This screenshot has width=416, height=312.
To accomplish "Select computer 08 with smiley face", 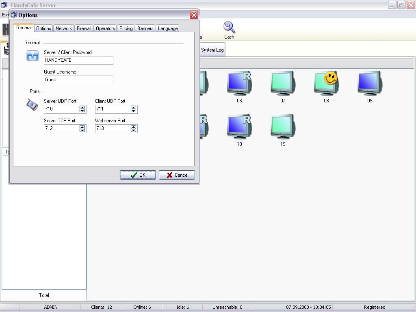I will (x=326, y=83).
